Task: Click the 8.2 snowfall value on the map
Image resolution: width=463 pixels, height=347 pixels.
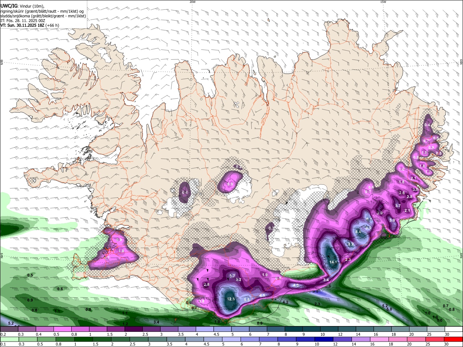Action: click(351, 244)
